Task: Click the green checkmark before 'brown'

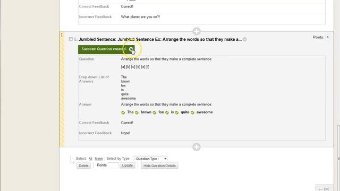Action: (137, 112)
